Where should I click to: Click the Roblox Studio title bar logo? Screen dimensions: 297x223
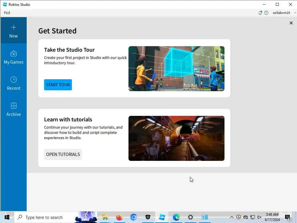pos(5,4)
